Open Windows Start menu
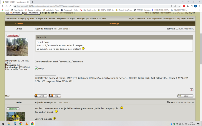 (x=3, y=124)
